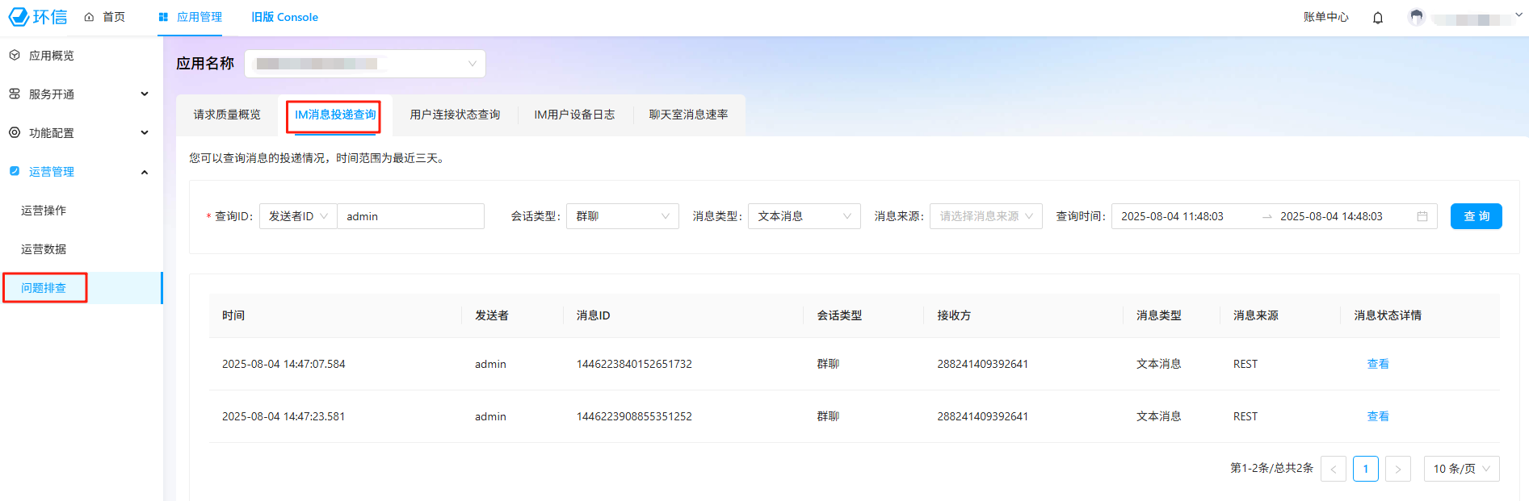Viewport: 1529px width, 501px height.
Task: Click the admin query ID input field
Action: click(410, 216)
